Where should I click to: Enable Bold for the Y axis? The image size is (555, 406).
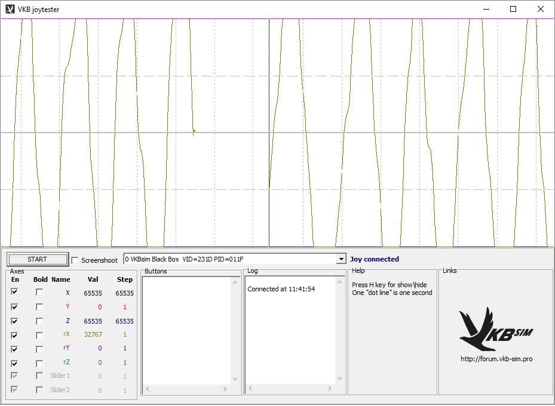pyautogui.click(x=39, y=307)
